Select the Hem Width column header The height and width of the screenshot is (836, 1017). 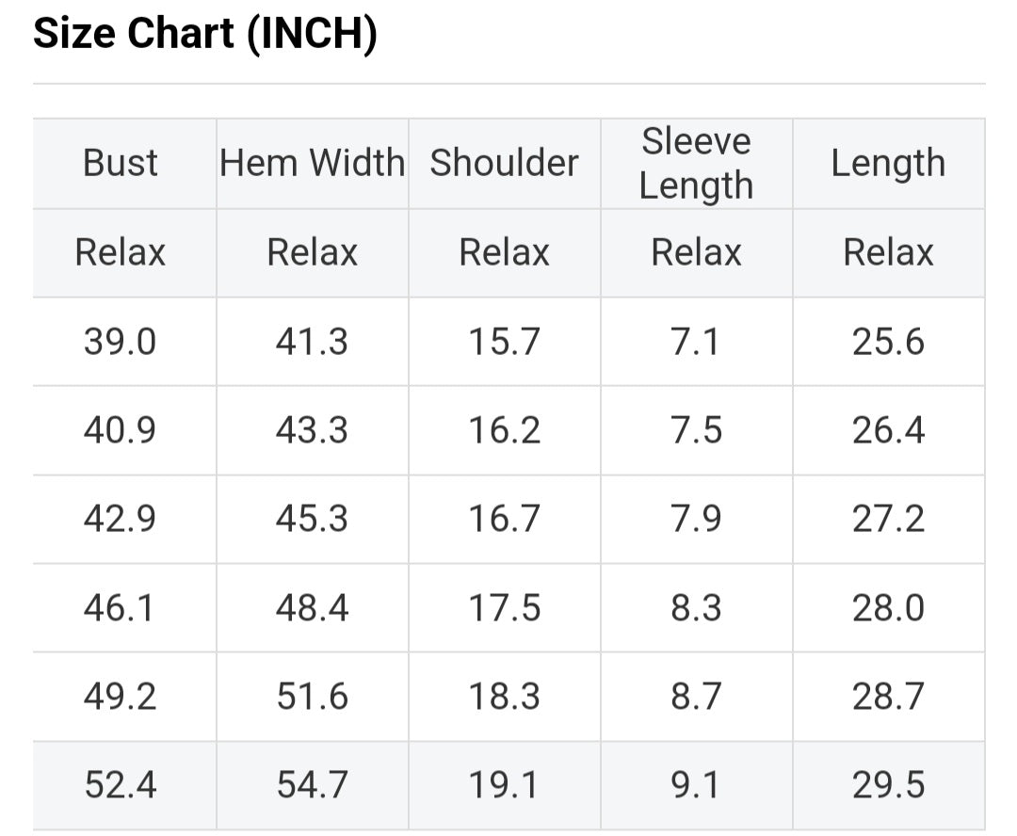click(x=313, y=163)
